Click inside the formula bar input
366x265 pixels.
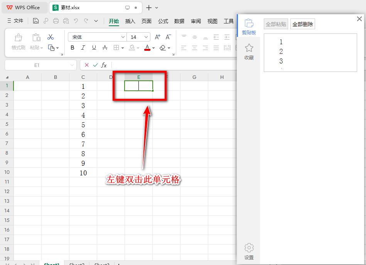174,65
